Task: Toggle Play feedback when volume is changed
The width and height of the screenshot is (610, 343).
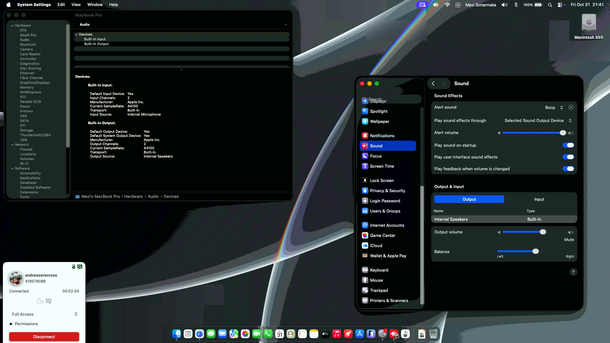Action: tap(568, 169)
